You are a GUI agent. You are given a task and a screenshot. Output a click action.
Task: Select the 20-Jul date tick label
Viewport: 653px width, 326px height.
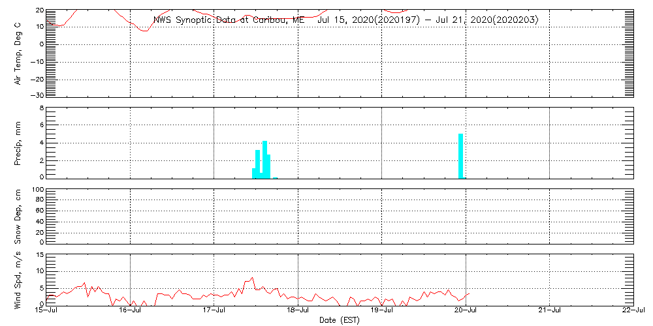point(466,310)
